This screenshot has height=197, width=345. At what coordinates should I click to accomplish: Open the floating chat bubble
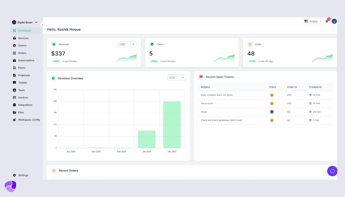click(332, 171)
